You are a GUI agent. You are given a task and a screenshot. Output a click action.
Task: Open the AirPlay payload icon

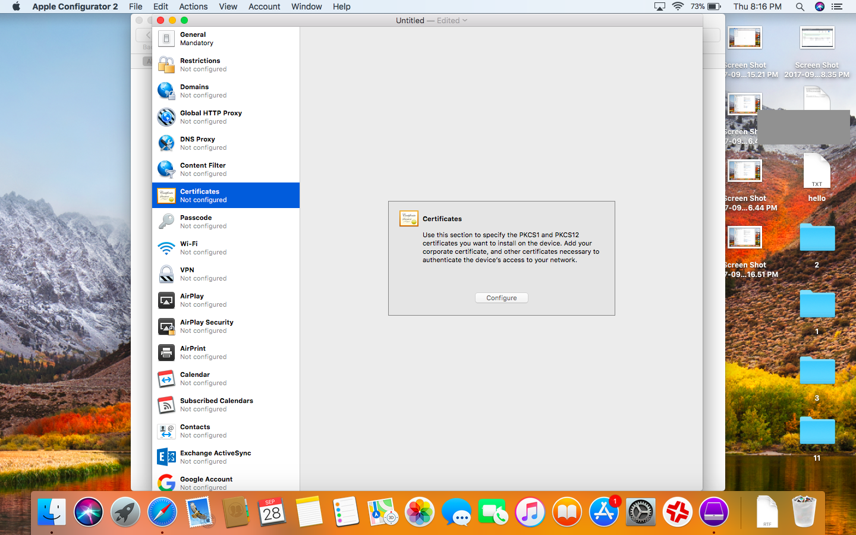pyautogui.click(x=166, y=300)
